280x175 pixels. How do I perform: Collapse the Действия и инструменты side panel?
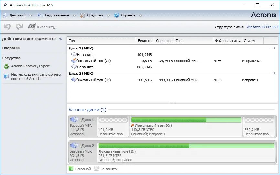click(x=61, y=39)
